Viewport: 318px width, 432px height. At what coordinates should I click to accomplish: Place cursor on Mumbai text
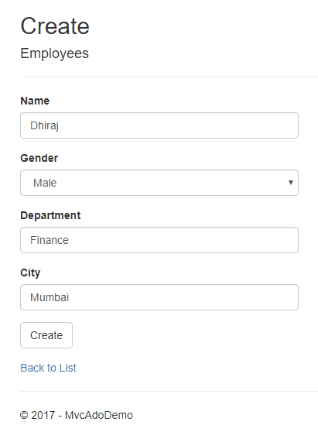coord(50,297)
